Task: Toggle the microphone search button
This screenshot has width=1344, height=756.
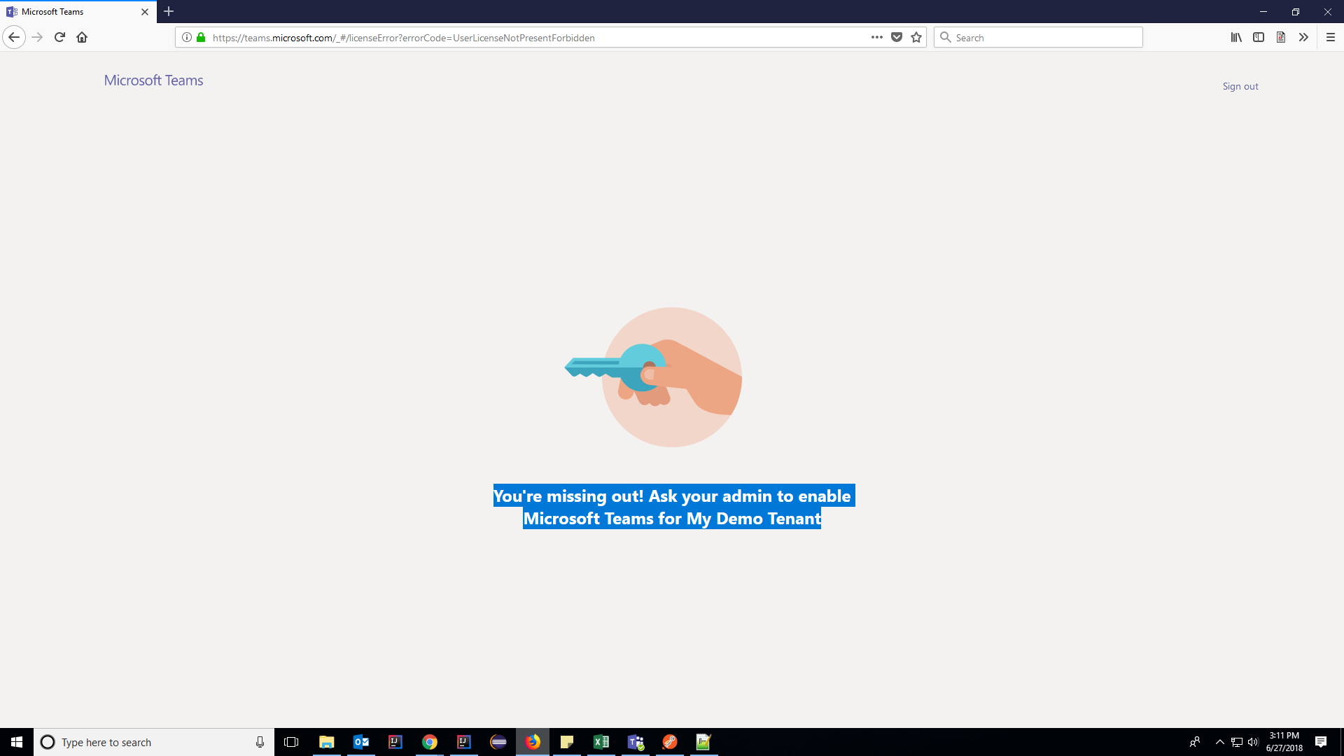Action: point(258,742)
